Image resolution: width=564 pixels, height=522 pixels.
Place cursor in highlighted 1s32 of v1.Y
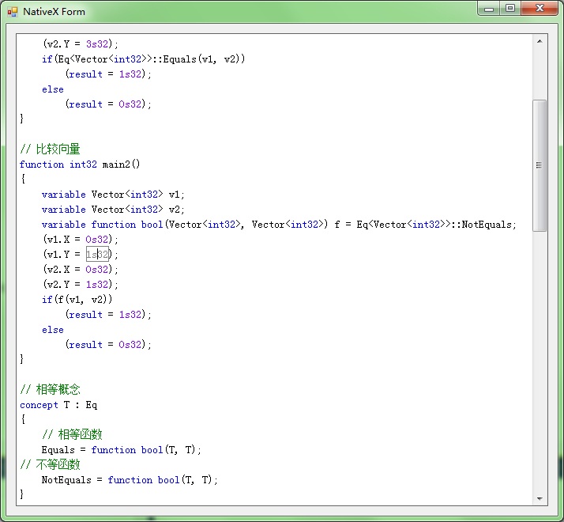97,255
